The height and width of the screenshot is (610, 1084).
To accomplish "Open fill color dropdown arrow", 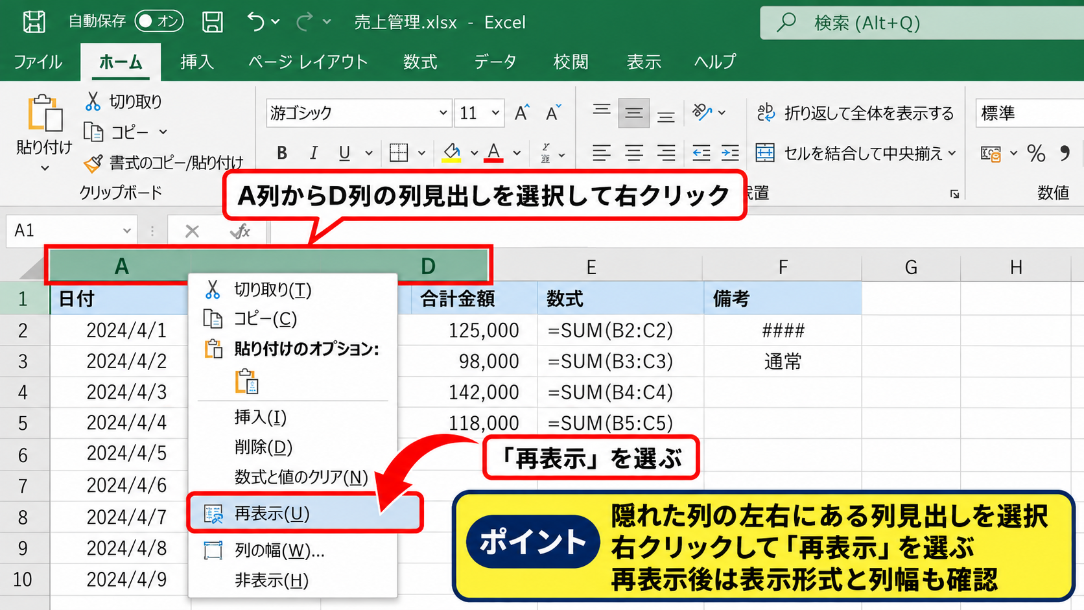I will coord(474,154).
